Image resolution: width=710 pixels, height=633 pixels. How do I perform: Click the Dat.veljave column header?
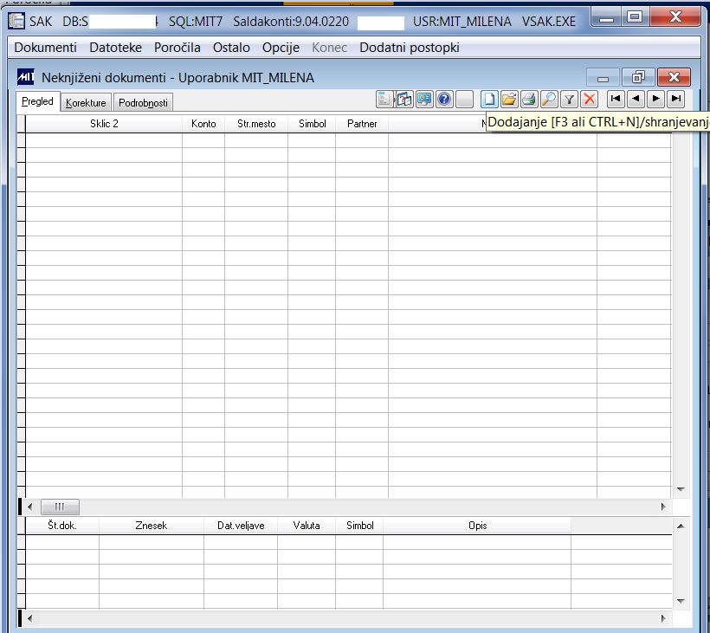click(x=241, y=526)
